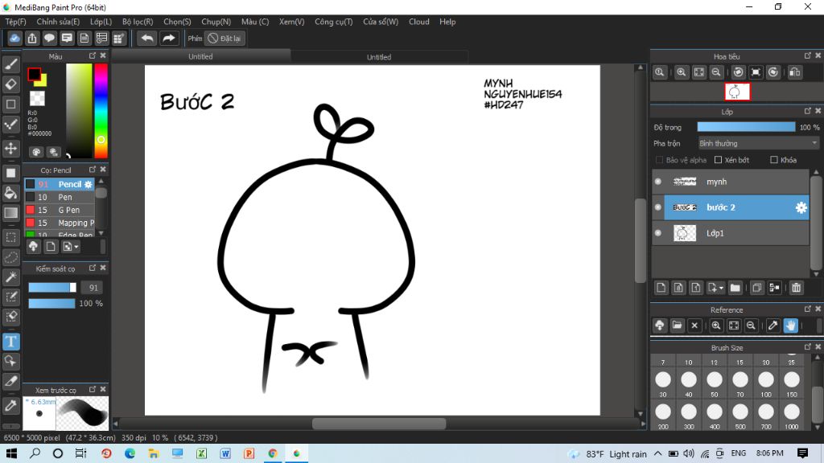The width and height of the screenshot is (824, 463).
Task: Select the Lasso selection tool
Action: [x=11, y=257]
